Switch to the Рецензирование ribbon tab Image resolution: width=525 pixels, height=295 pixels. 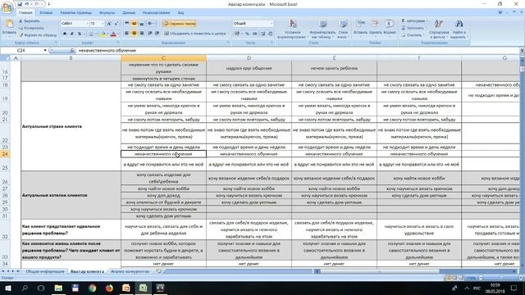pyautogui.click(x=157, y=13)
